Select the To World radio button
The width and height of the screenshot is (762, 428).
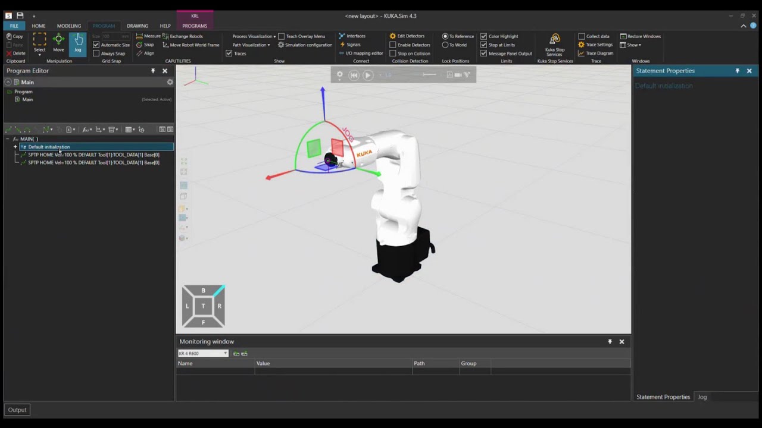[445, 45]
